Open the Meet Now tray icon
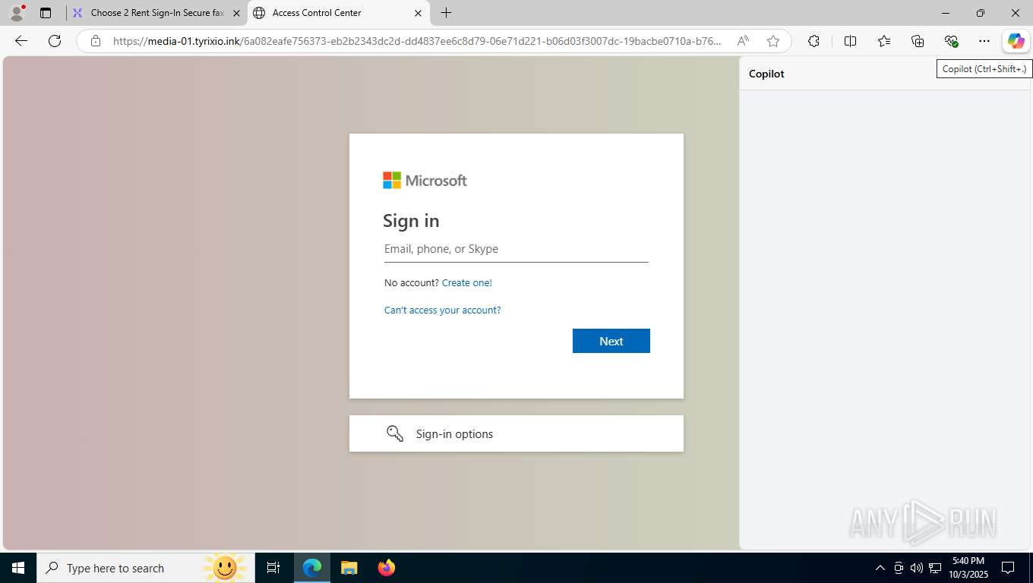The height and width of the screenshot is (583, 1033). pyautogui.click(x=899, y=568)
